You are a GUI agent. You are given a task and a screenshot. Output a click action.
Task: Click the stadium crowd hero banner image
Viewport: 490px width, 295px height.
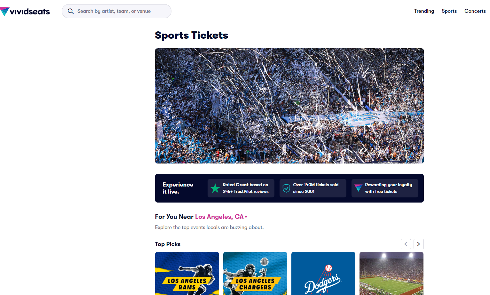tap(289, 106)
